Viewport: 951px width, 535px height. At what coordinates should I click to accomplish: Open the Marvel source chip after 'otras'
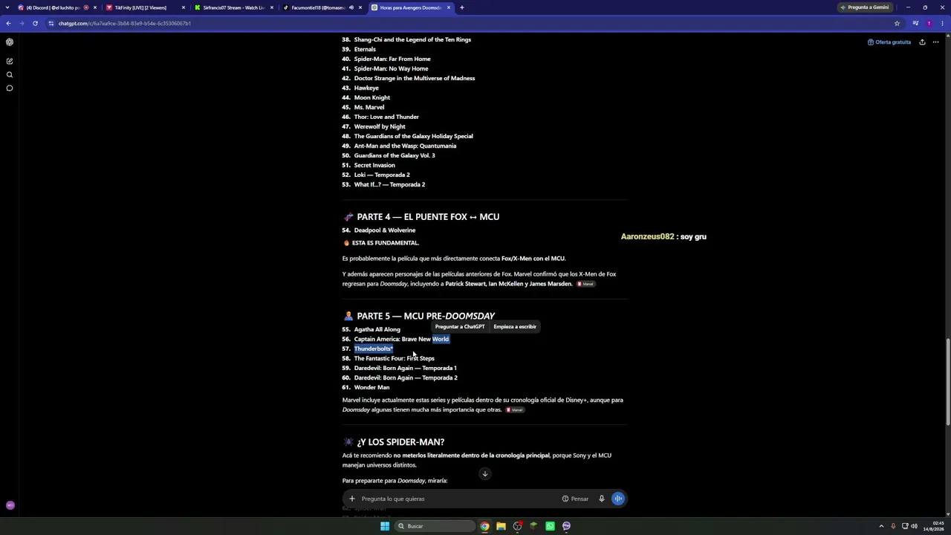(x=515, y=410)
